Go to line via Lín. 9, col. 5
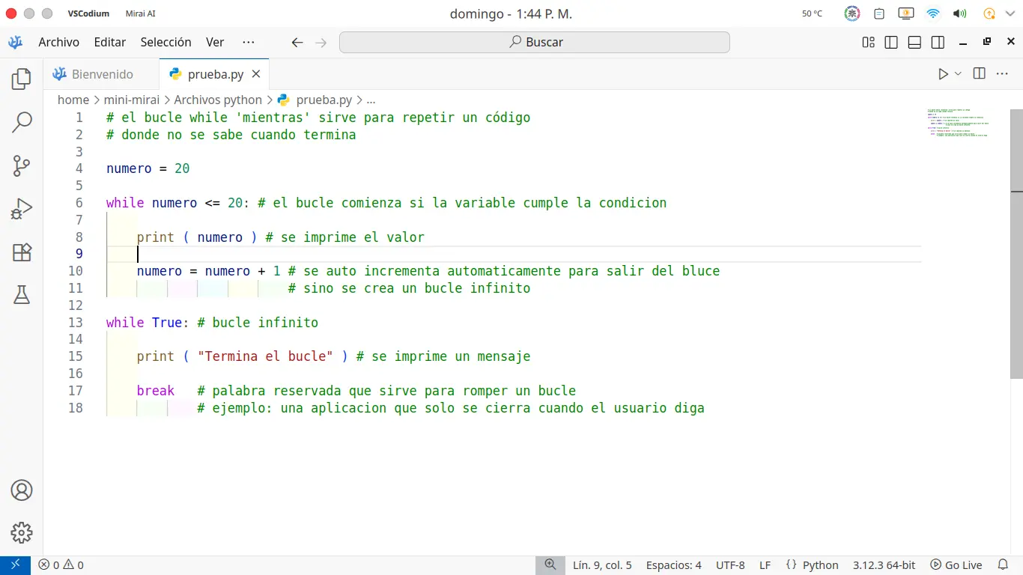The height and width of the screenshot is (575, 1023). coord(602,565)
